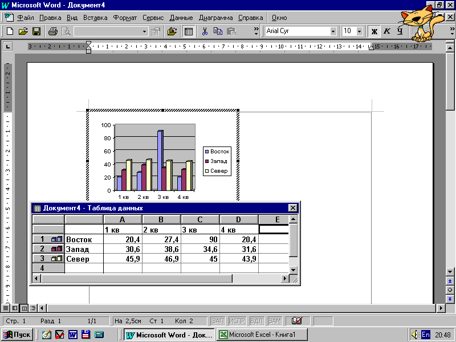Click the tab stop type selector on the ruler

[x=7, y=46]
